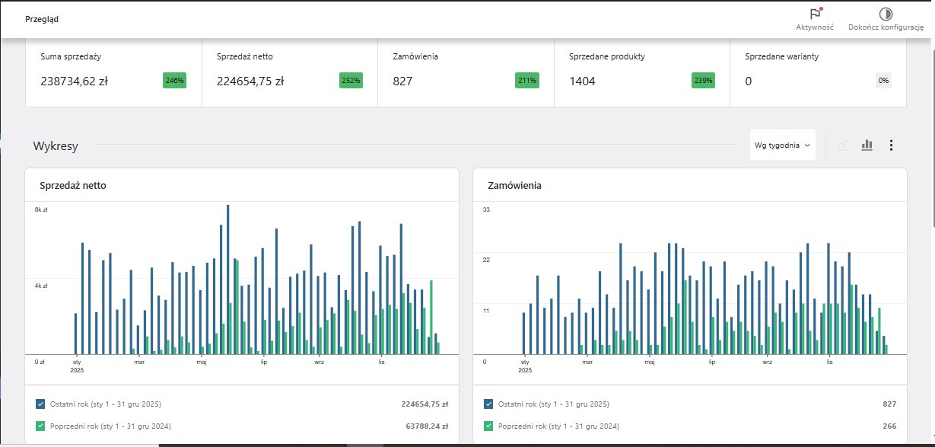935x447 pixels.
Task: Toggle Poprzedni rok checkbox in Zamówienia chart
Action: [488, 426]
